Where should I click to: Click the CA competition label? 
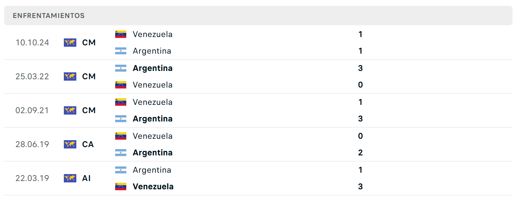(88, 144)
